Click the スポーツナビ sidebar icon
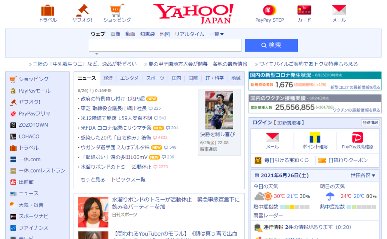Image resolution: width=387 pixels, height=239 pixels. pyautogui.click(x=13, y=217)
